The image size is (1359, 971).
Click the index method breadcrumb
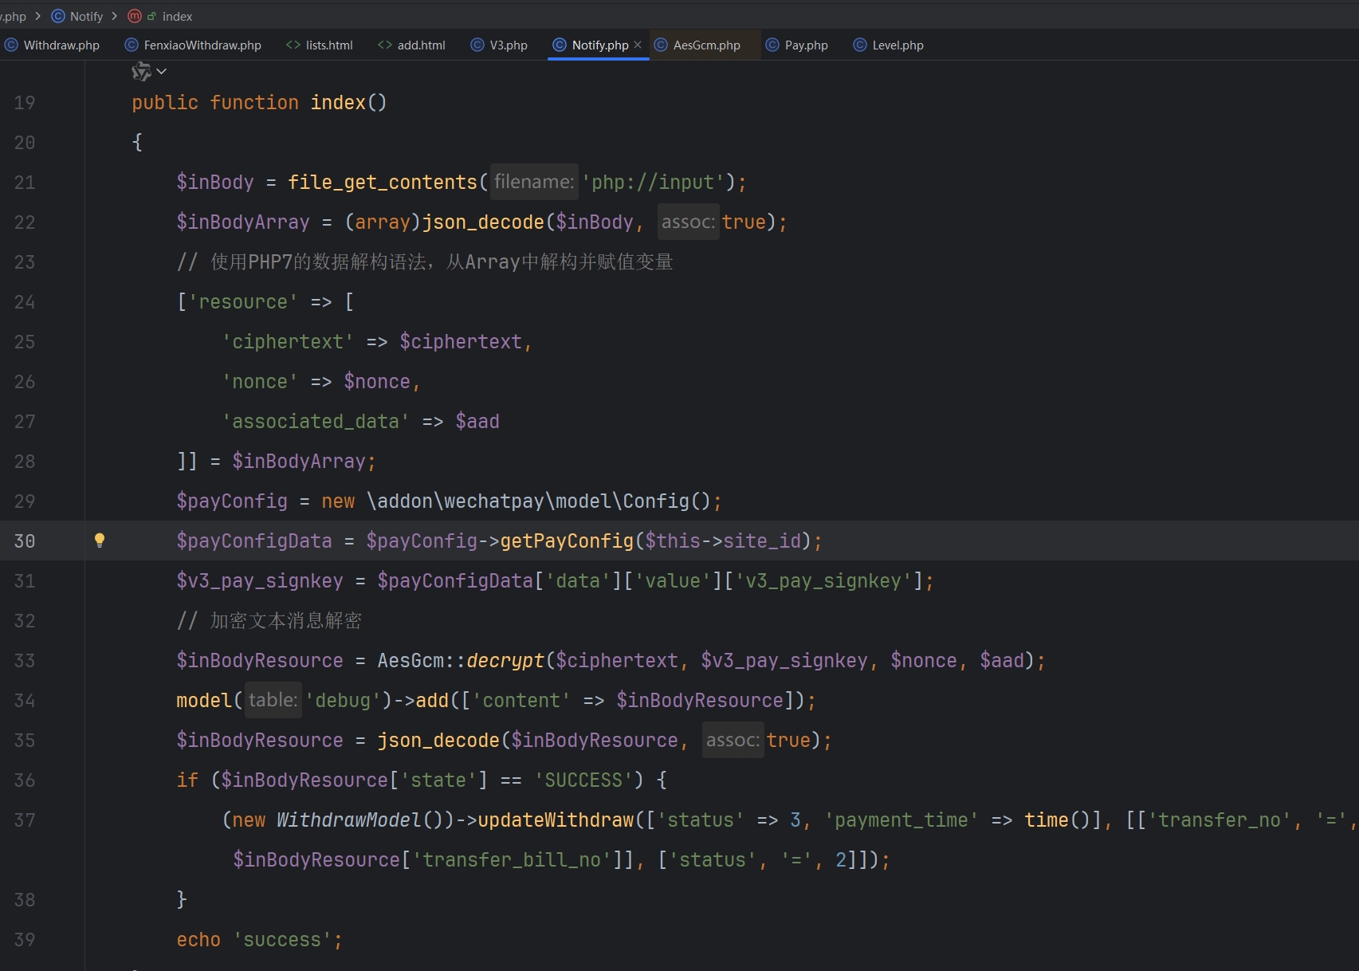point(177,16)
